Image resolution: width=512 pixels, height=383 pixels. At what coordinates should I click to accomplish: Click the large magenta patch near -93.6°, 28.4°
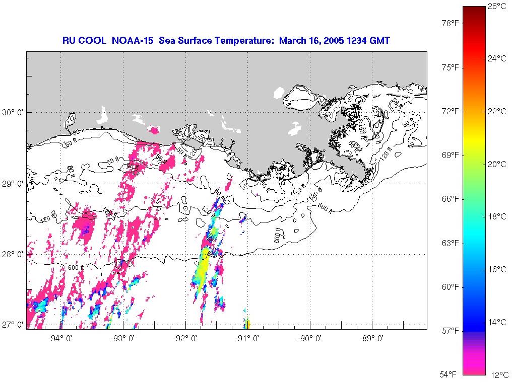click(85, 226)
